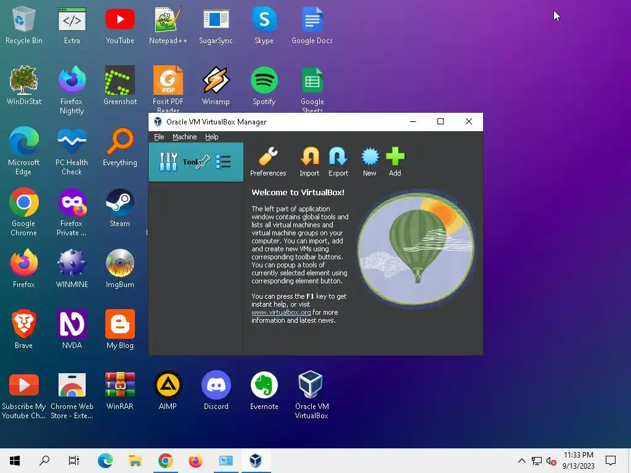Create a New virtual machine
Screen dimensions: 631x473
[x=370, y=162]
